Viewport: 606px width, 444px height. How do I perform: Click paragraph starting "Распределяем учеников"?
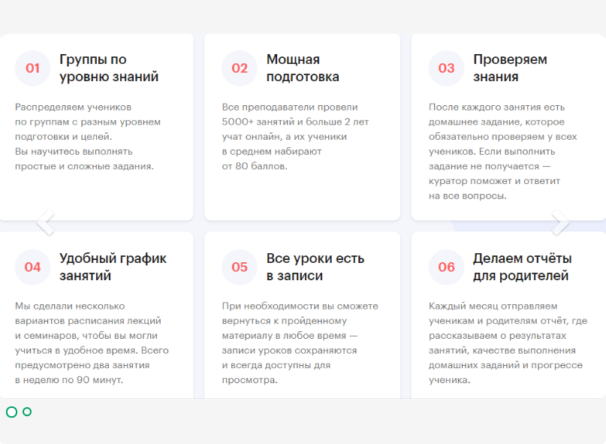[x=88, y=137]
